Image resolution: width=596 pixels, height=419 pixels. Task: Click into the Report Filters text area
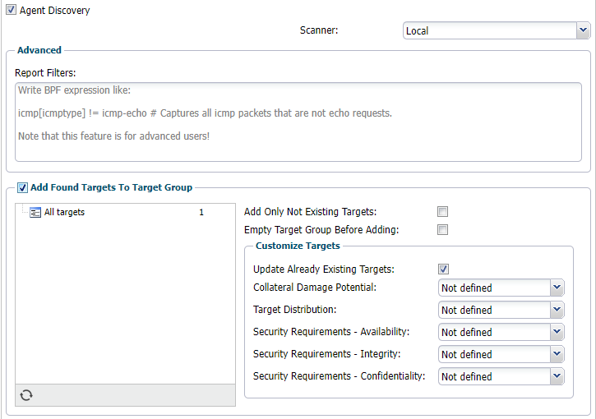(x=298, y=122)
